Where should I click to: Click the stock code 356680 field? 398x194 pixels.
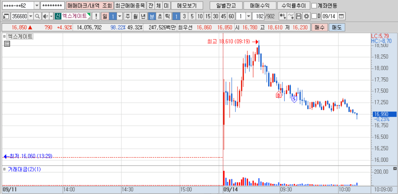(19, 16)
